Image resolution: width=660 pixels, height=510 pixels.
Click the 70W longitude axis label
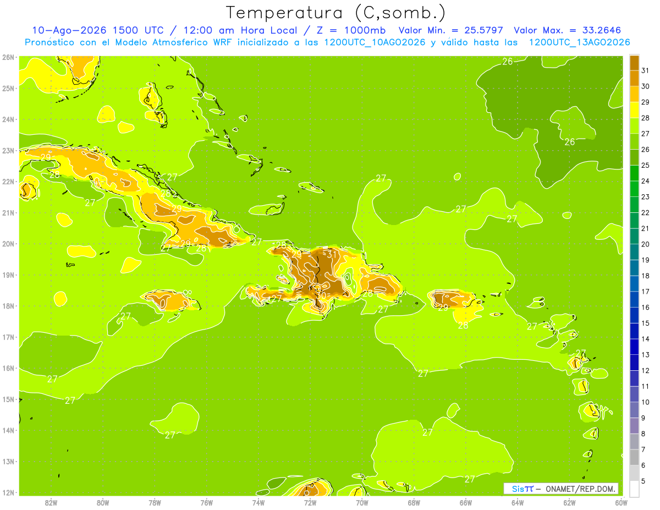[x=362, y=502]
